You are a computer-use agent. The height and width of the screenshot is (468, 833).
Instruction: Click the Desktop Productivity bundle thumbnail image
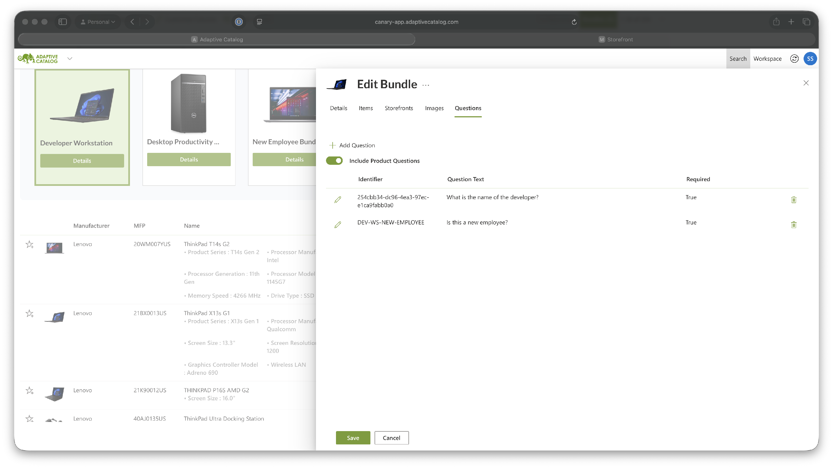point(189,103)
